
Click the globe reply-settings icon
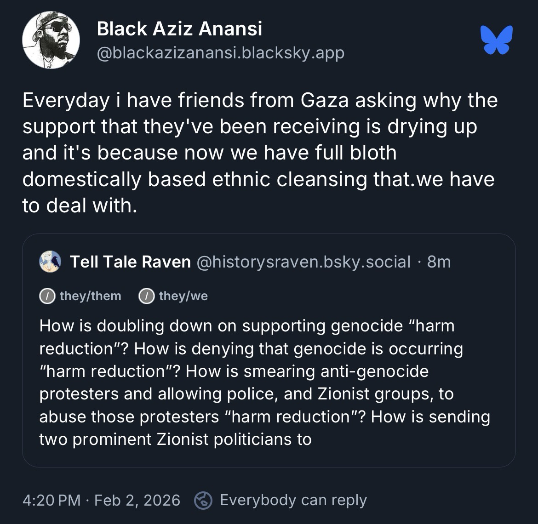click(x=203, y=500)
